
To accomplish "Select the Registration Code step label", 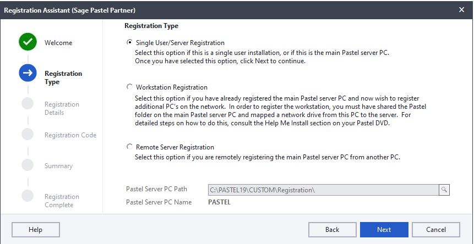I will click(x=70, y=135).
